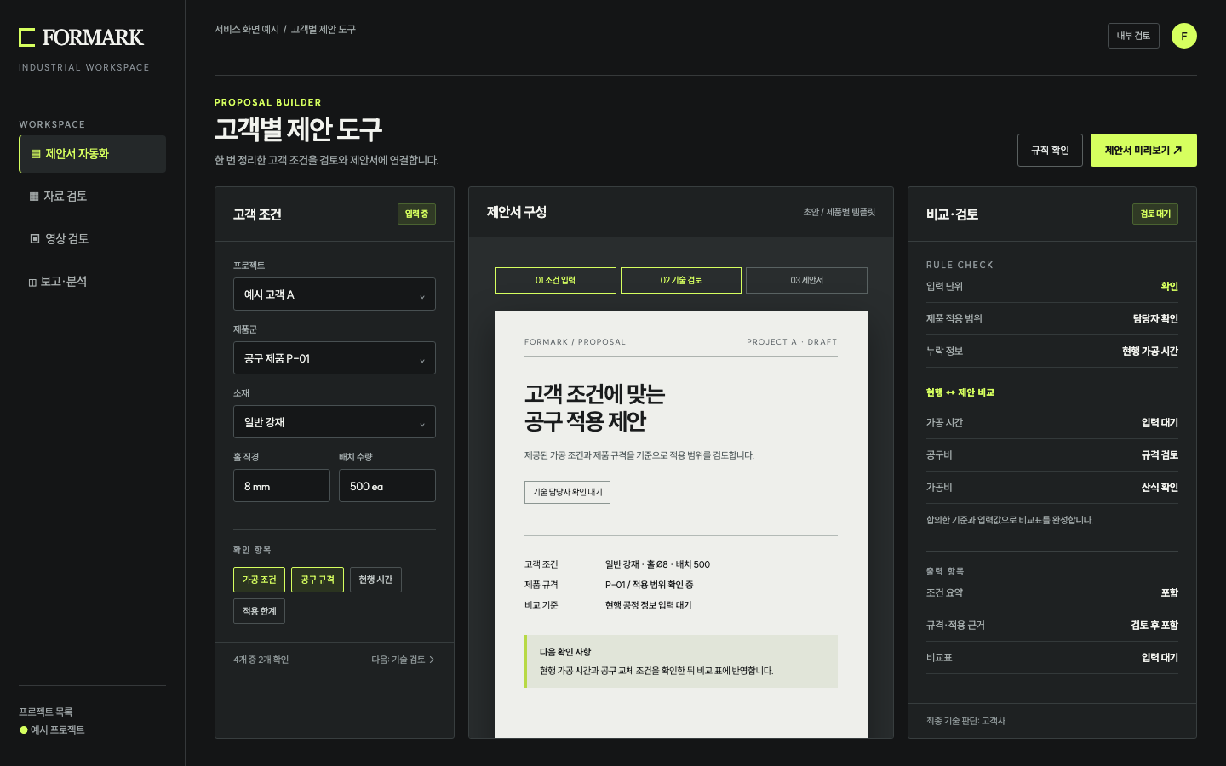This screenshot has width=1226, height=766.
Task: Click P-01 / 적용 범위 확인 중 value
Action: click(649, 585)
